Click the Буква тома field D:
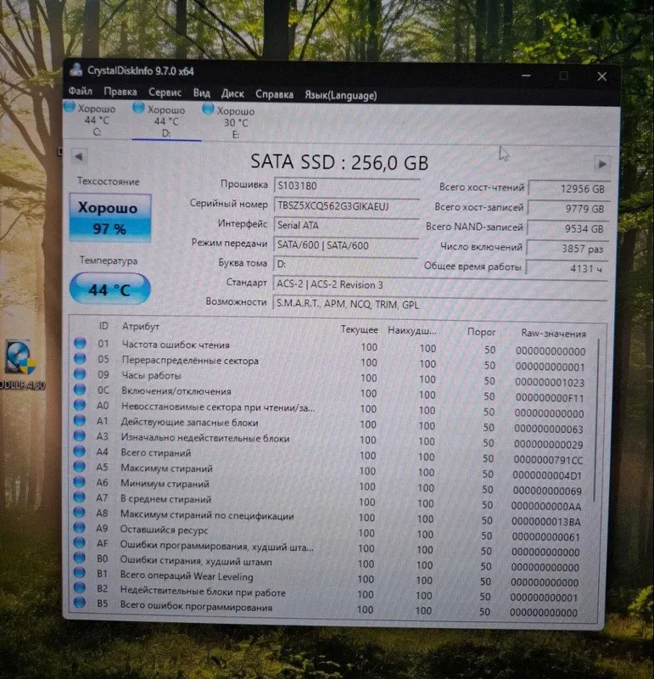The image size is (654, 679). pyautogui.click(x=345, y=264)
